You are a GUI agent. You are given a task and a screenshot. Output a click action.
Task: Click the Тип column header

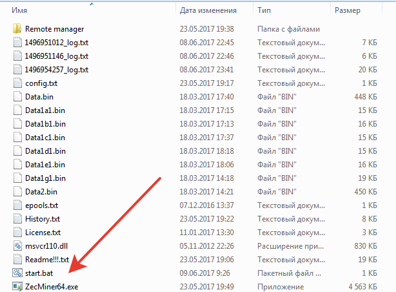(x=264, y=11)
